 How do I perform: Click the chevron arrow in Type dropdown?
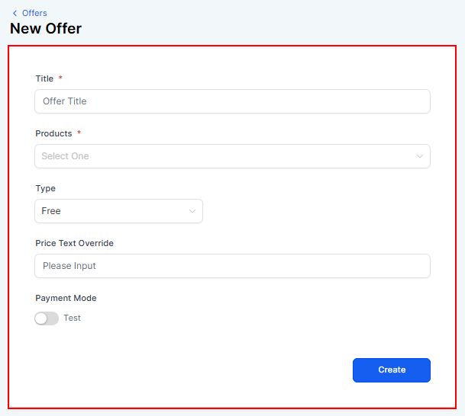[192, 211]
